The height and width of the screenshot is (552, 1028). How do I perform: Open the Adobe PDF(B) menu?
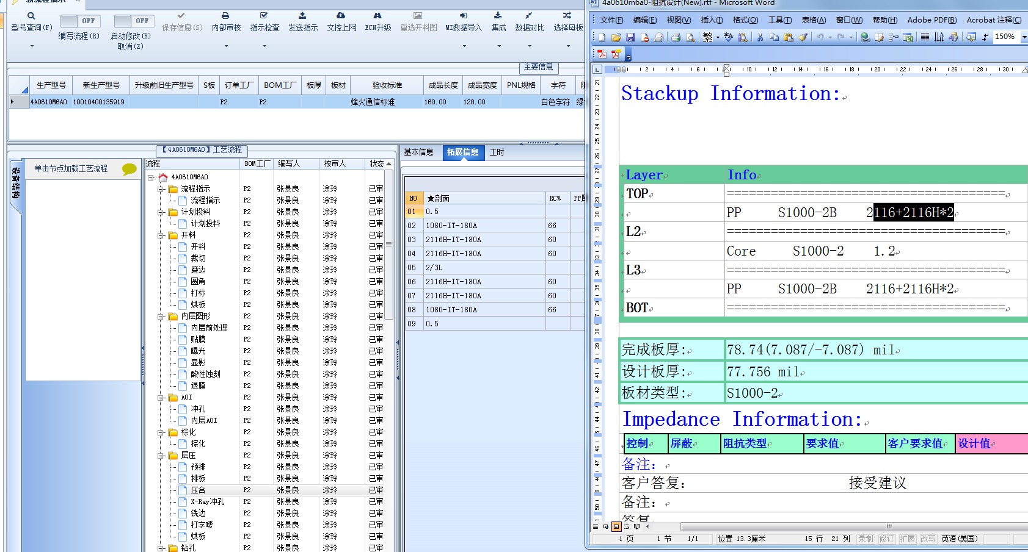931,20
